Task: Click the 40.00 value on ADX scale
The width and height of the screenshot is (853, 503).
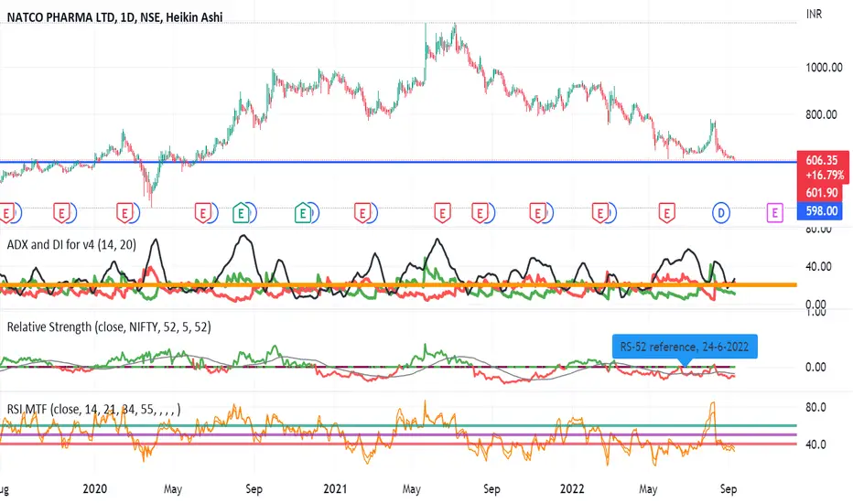Action: pyautogui.click(x=819, y=266)
